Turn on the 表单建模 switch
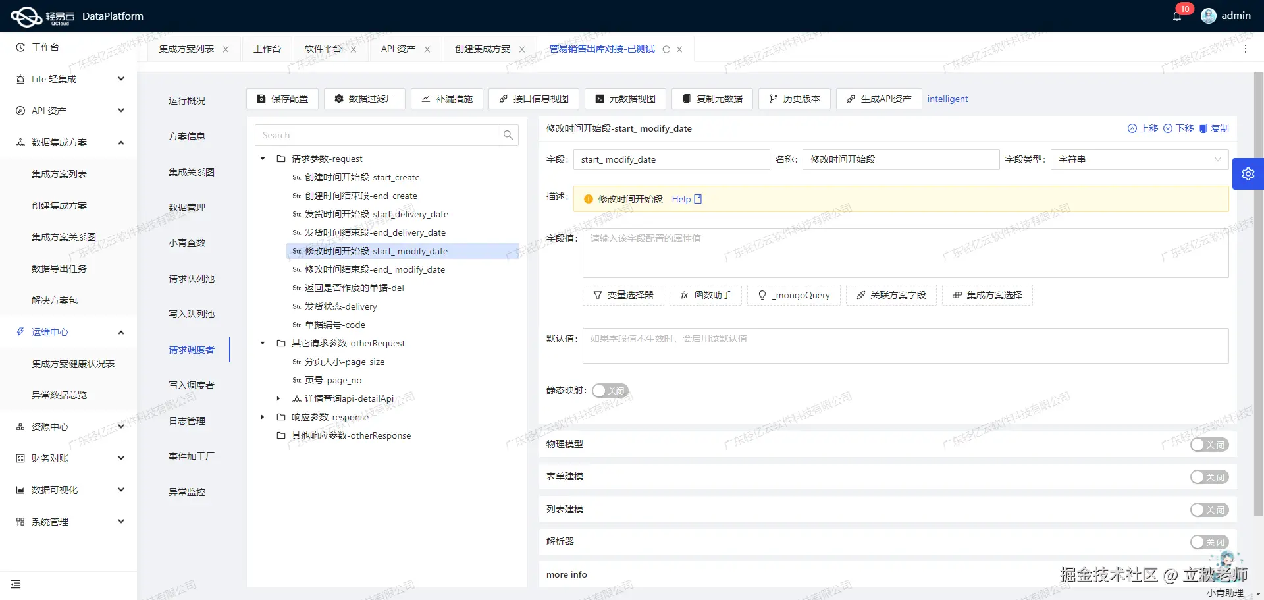1264x600 pixels. 1209,476
